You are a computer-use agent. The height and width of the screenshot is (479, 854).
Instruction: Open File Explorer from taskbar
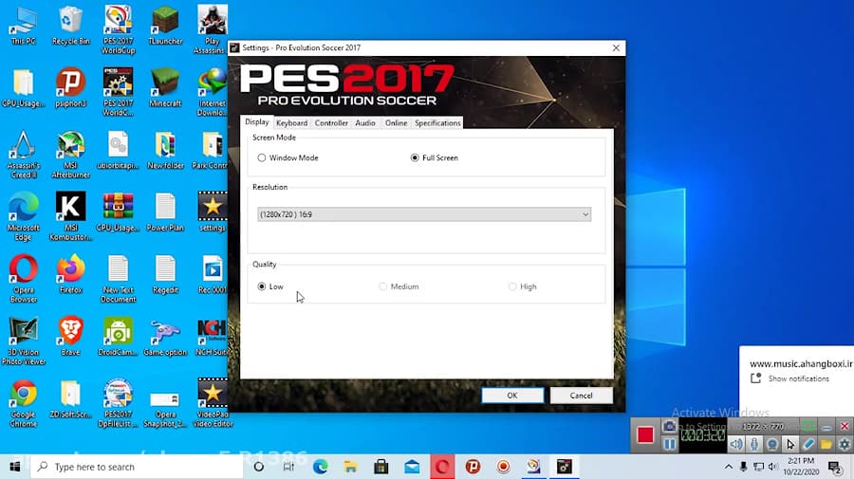tap(350, 467)
